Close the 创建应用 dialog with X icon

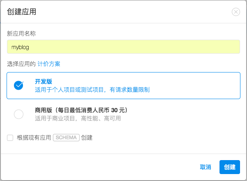click(x=236, y=12)
